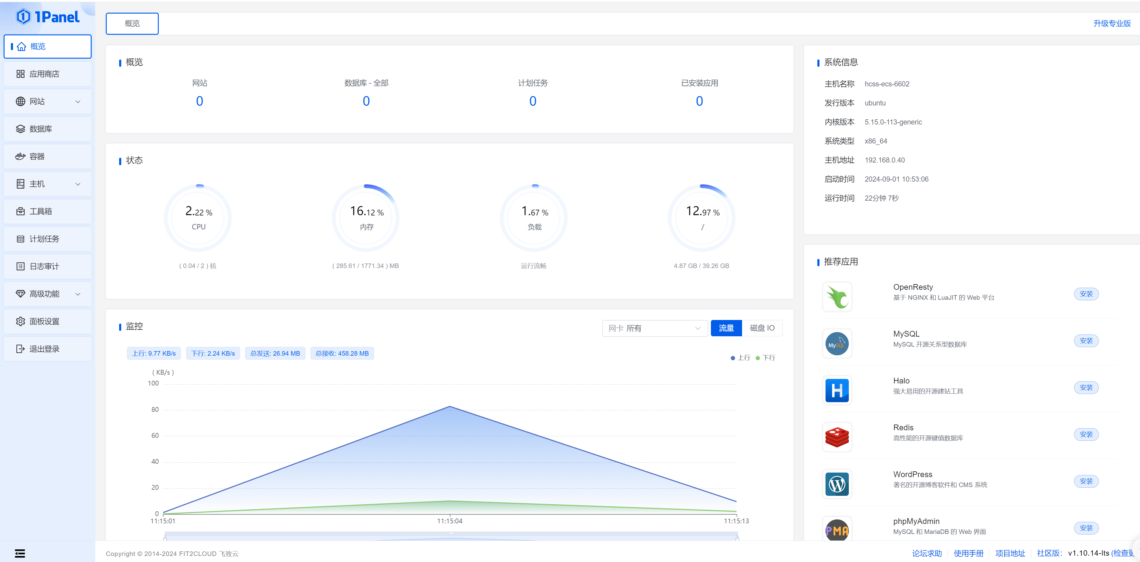Choose 退出登录 in the sidebar
1140x562 pixels.
coord(47,349)
